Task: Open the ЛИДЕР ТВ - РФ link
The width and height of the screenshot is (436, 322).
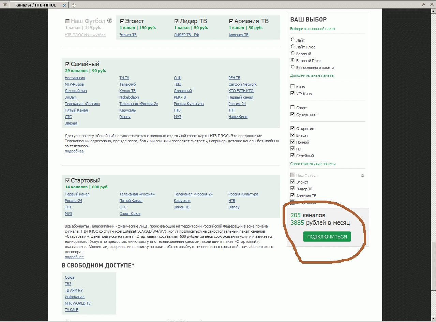Action: point(186,35)
